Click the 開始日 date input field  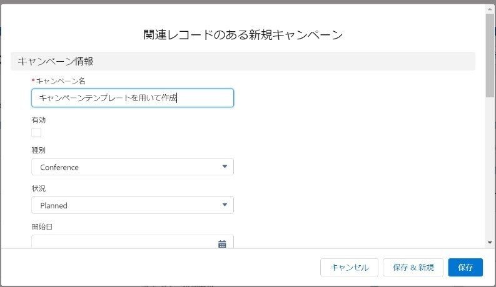tap(133, 241)
